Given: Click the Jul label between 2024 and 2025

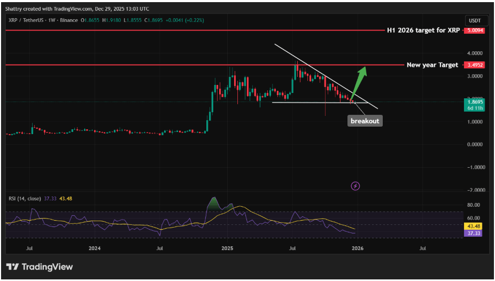Looking at the screenshot, I should (x=160, y=248).
